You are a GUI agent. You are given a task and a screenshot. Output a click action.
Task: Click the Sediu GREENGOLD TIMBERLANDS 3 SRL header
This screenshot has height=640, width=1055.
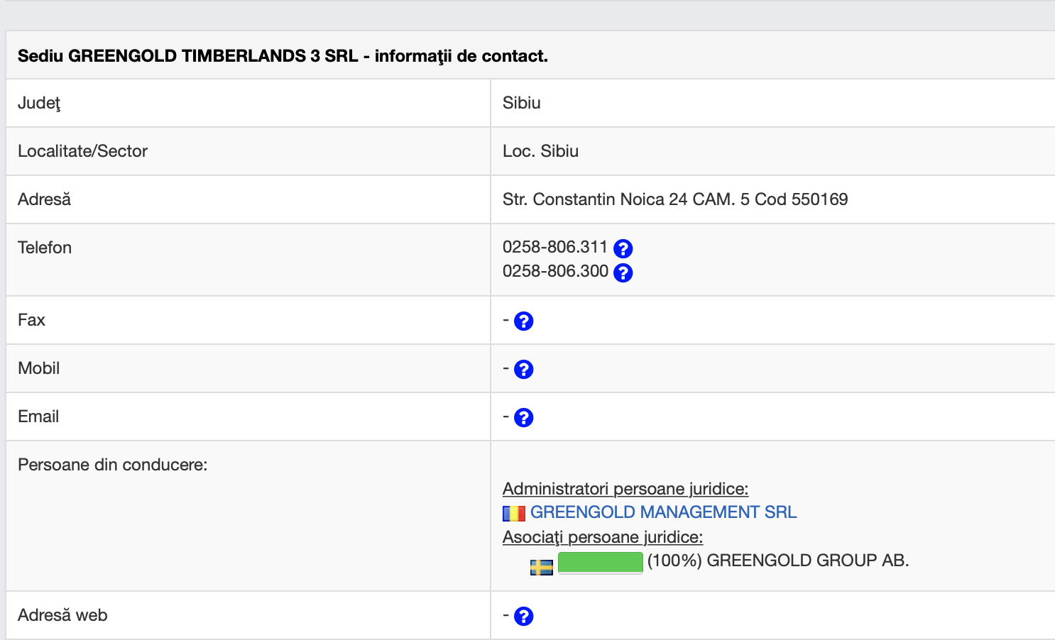click(x=283, y=56)
